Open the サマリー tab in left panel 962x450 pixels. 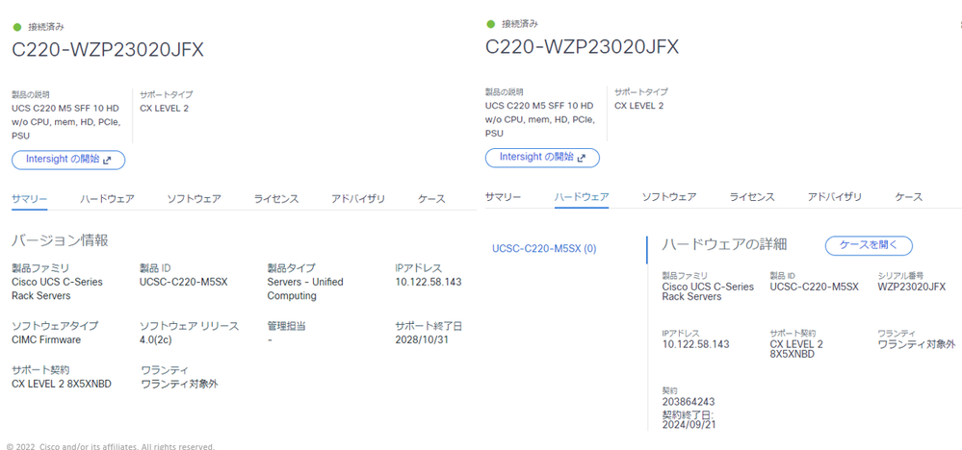[x=30, y=199]
